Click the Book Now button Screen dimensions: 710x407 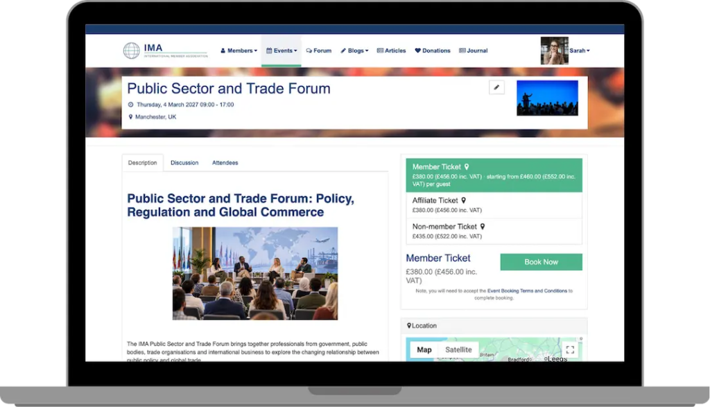pyautogui.click(x=541, y=262)
